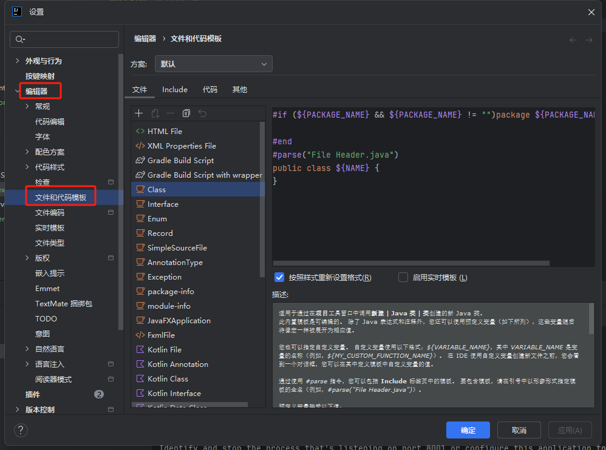Open 按键映射 settings

(x=40, y=76)
